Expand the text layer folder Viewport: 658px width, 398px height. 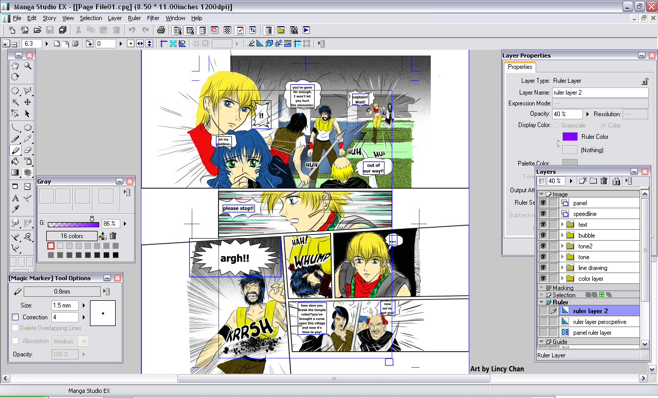coord(562,224)
